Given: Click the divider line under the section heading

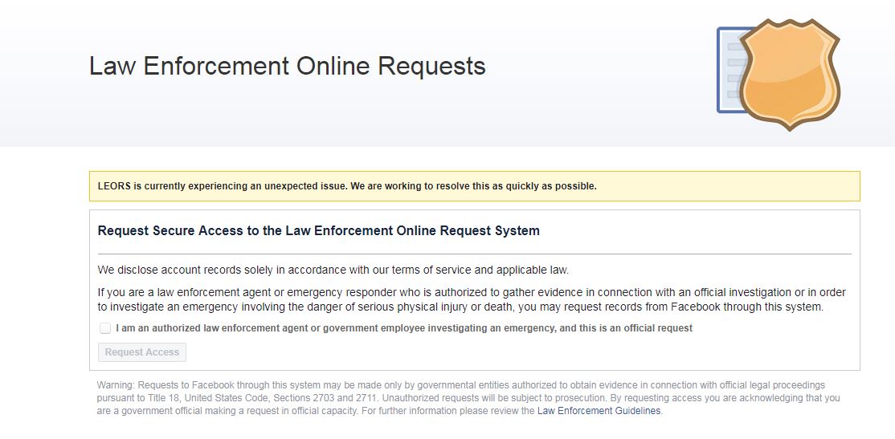Looking at the screenshot, I should [x=474, y=254].
